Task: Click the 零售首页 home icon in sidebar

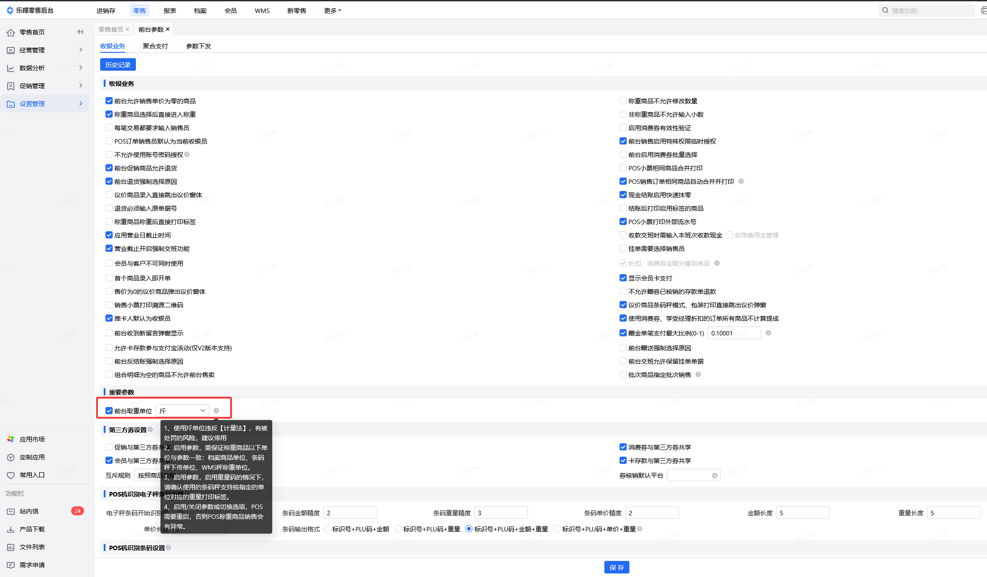Action: [11, 32]
